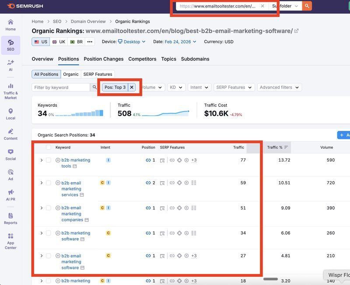Open the AI PR tool
The image size is (350, 285).
pyautogui.click(x=10, y=194)
